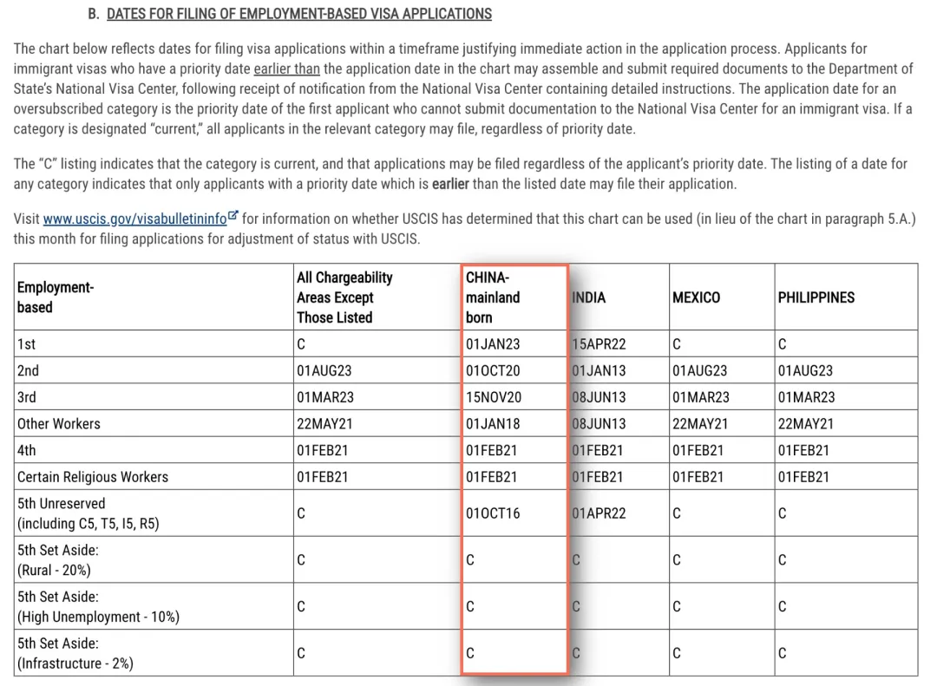Image resolution: width=937 pixels, height=686 pixels.
Task: Select China's 5th Unreserved date 01OCT16
Action: pyautogui.click(x=493, y=513)
